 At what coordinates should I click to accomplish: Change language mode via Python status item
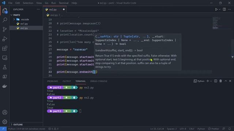pyautogui.click(x=201, y=129)
